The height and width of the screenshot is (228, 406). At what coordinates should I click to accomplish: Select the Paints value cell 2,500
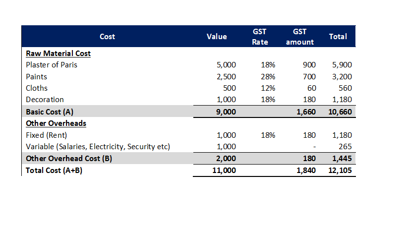[227, 76]
